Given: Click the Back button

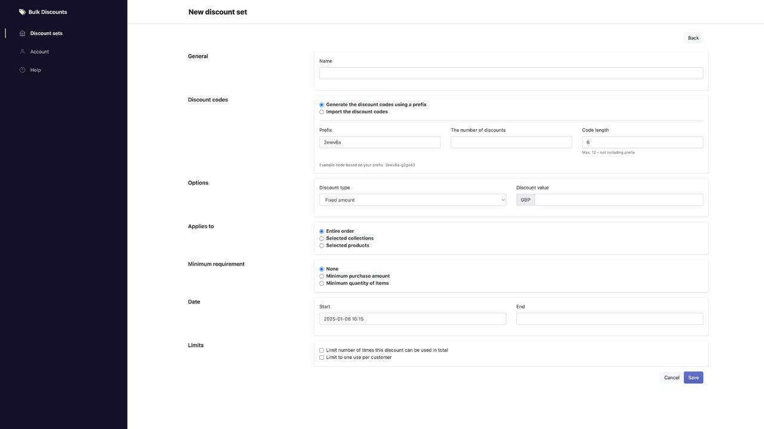Looking at the screenshot, I should (x=692, y=38).
